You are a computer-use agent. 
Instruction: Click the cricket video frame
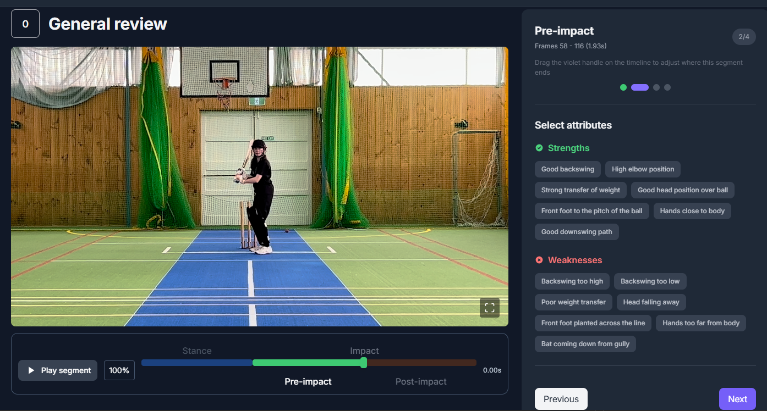point(259,186)
